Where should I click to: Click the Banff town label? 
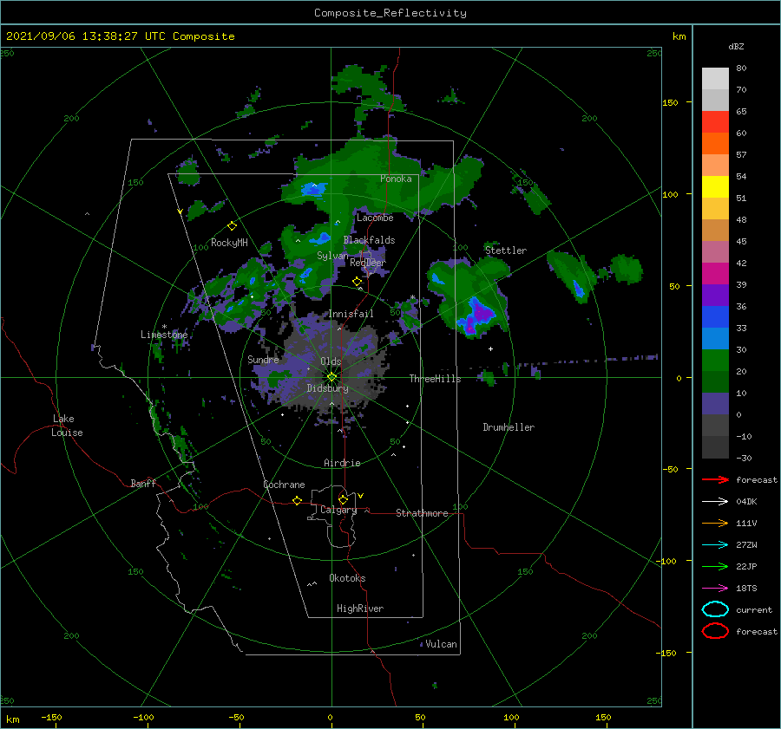(143, 483)
